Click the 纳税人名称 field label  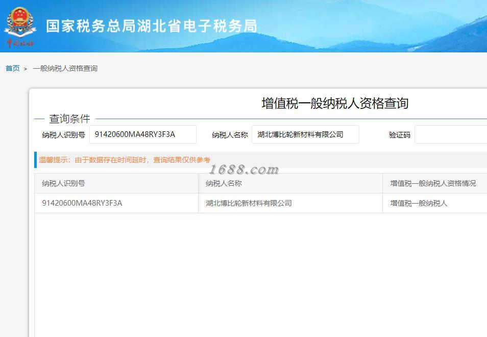coord(230,135)
